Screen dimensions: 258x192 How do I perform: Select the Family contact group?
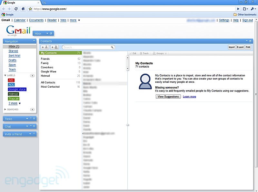click(61, 63)
